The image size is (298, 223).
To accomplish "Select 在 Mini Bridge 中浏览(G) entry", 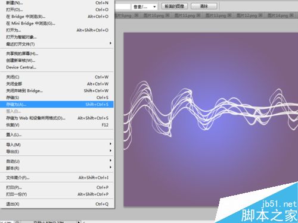I will [x=57, y=23].
